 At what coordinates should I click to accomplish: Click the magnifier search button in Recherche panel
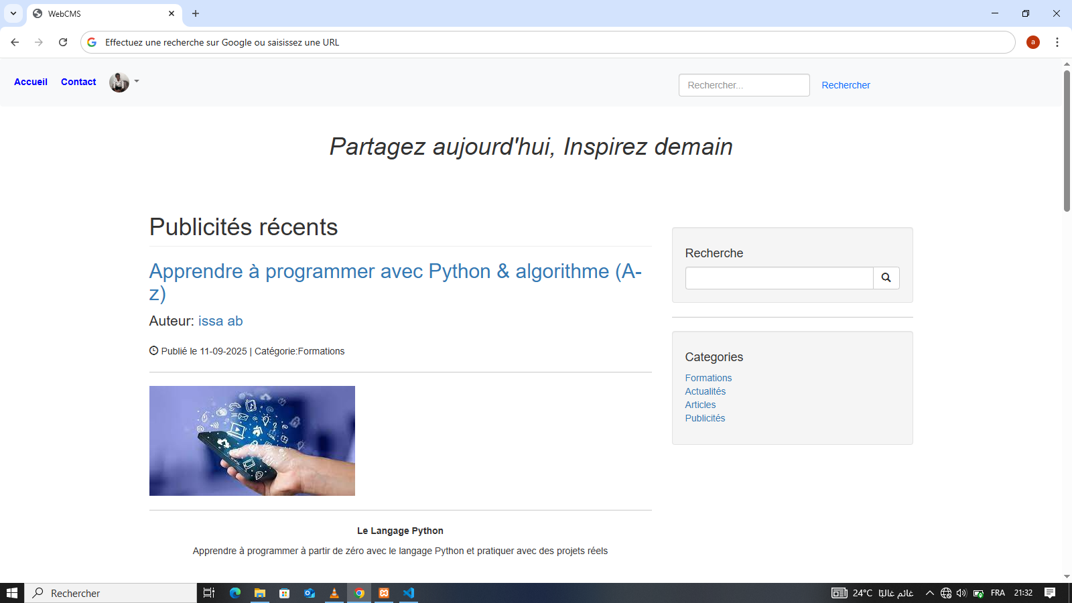click(x=886, y=278)
